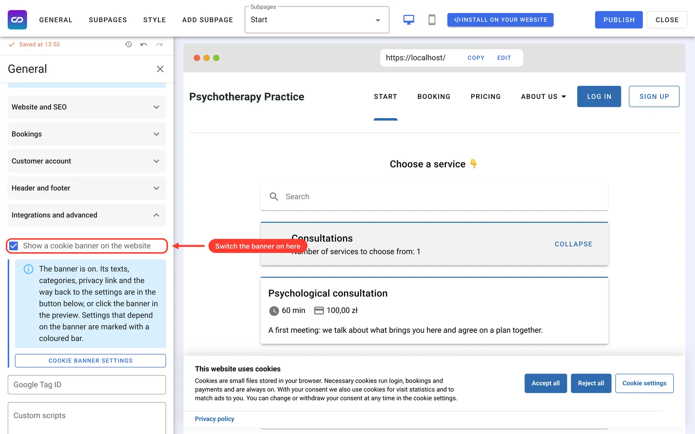Go to the Booking tab in preview
This screenshot has width=695, height=434.
434,97
